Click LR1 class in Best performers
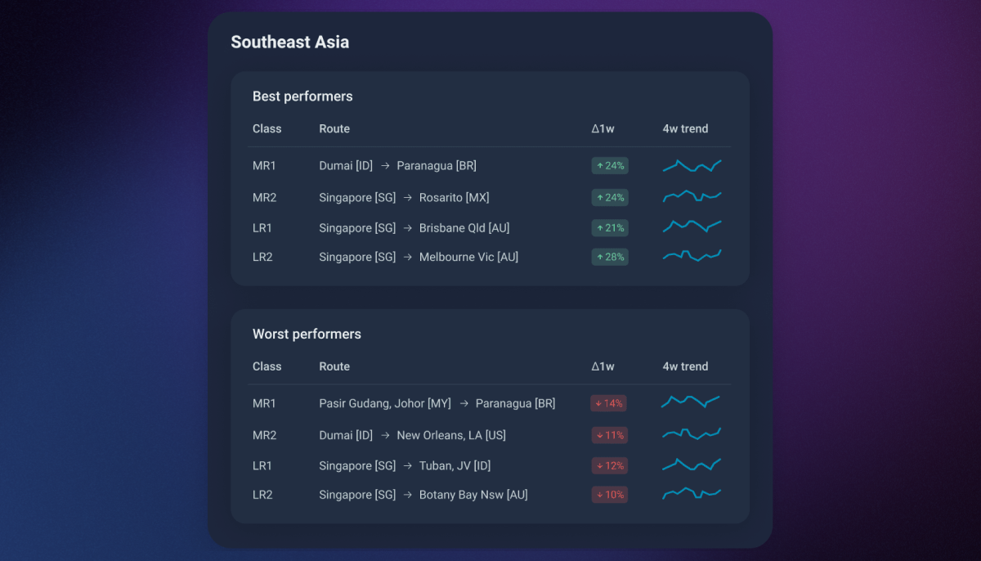The image size is (981, 561). click(x=262, y=228)
